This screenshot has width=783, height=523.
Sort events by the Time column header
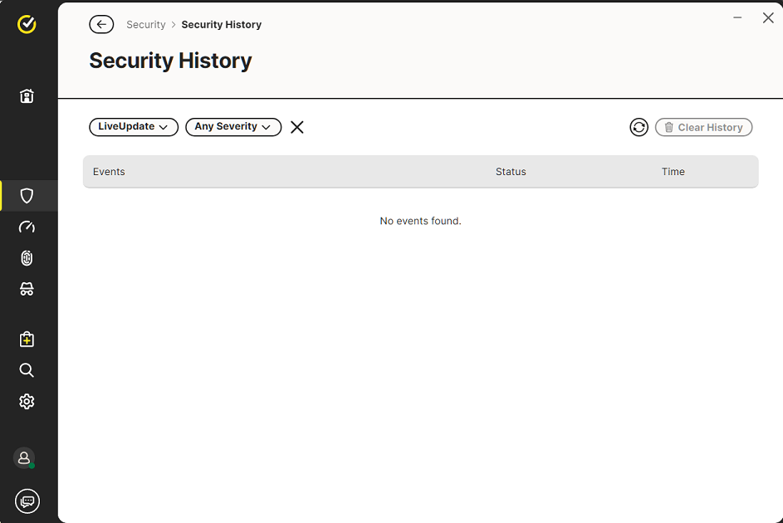click(673, 172)
